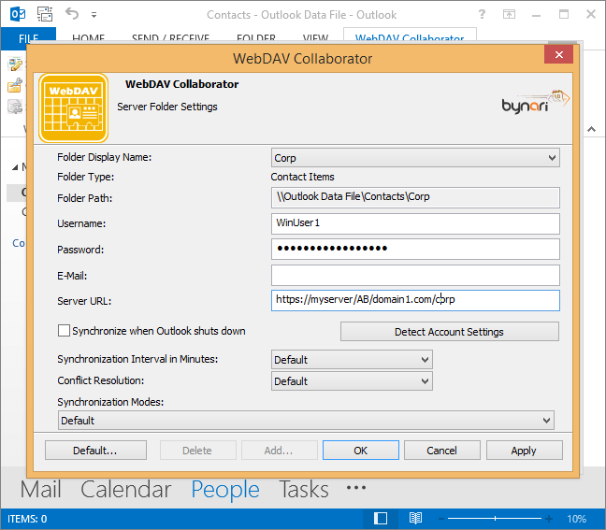The image size is (606, 530).
Task: Click the Ribbon Display Options icon
Action: pos(509,15)
